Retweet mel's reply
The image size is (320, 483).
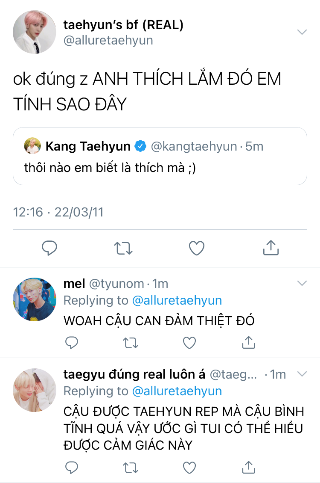point(131,342)
